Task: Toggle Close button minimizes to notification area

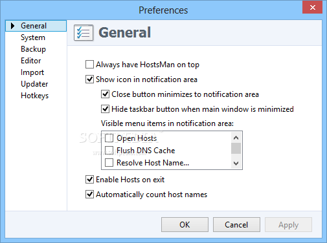Action: [105, 94]
